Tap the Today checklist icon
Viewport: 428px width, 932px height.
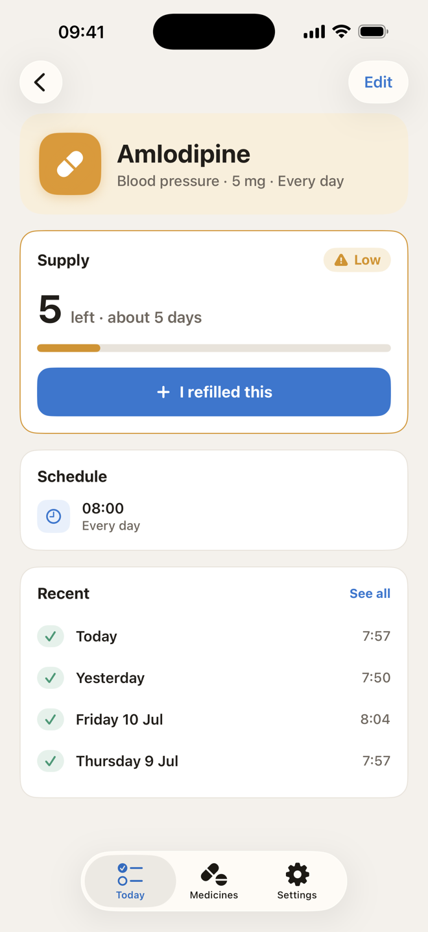click(x=130, y=874)
